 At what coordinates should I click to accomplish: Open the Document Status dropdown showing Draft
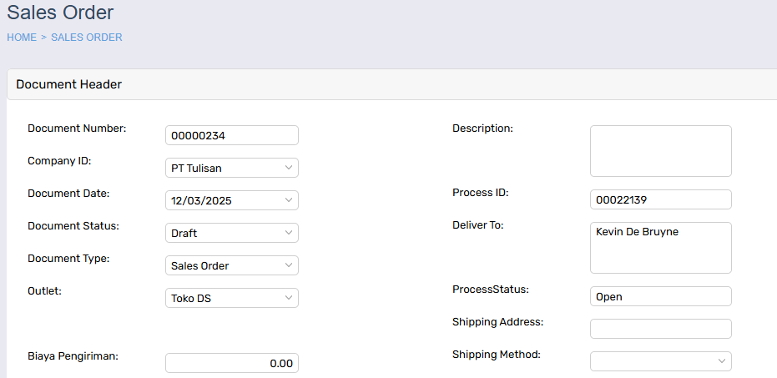[x=232, y=233]
